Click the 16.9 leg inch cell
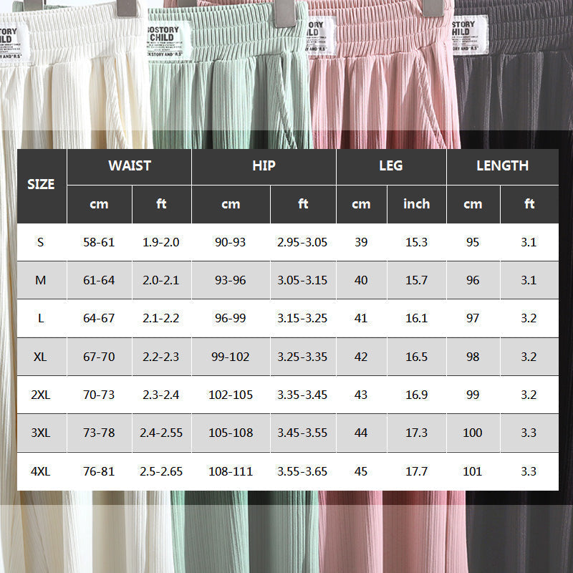This screenshot has width=573, height=573. click(x=416, y=395)
